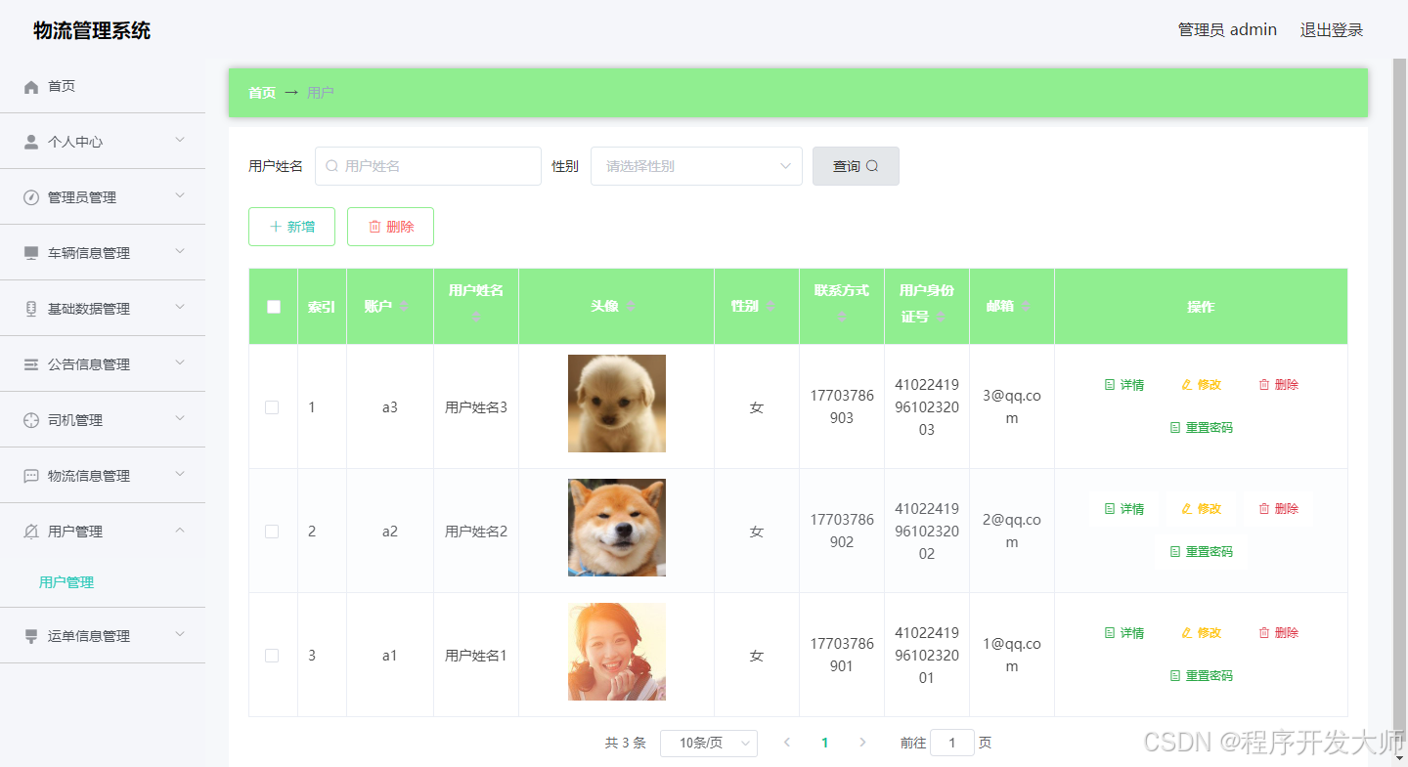
Task: Click the woman avatar thumbnail of a1
Action: [x=617, y=652]
